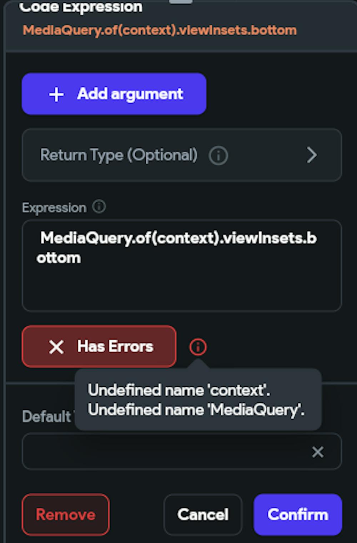Screen dimensions: 357x543
Task: Click the Return Type info icon
Action: pos(218,156)
